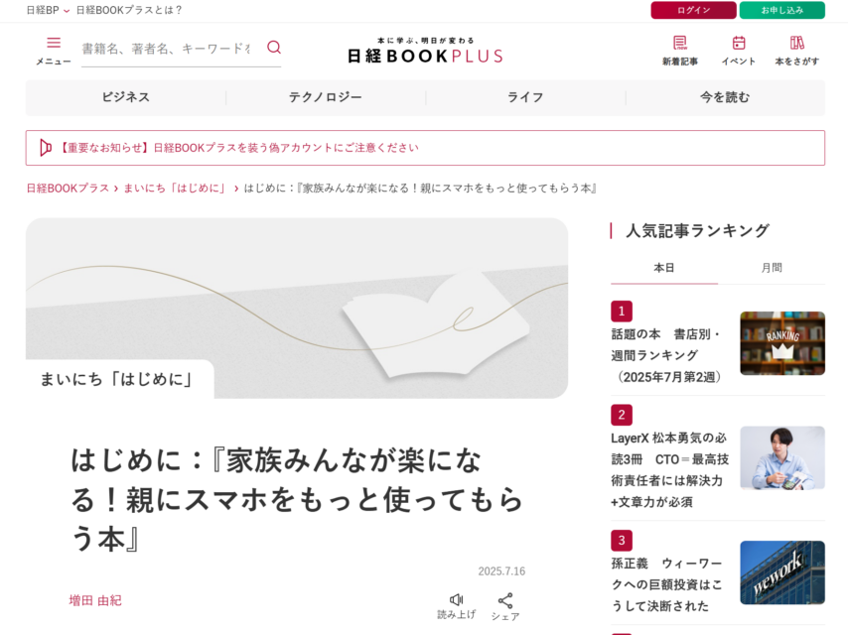Select the ライフ menu item
The image size is (848, 635).
click(525, 97)
